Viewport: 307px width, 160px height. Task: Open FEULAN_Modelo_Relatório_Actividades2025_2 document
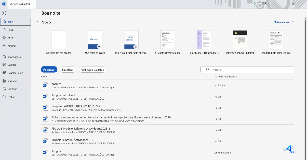168,130
